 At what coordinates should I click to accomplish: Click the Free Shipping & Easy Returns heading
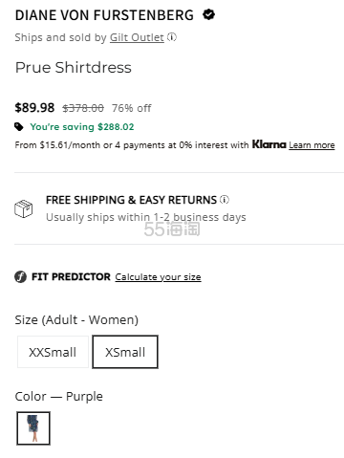131,200
